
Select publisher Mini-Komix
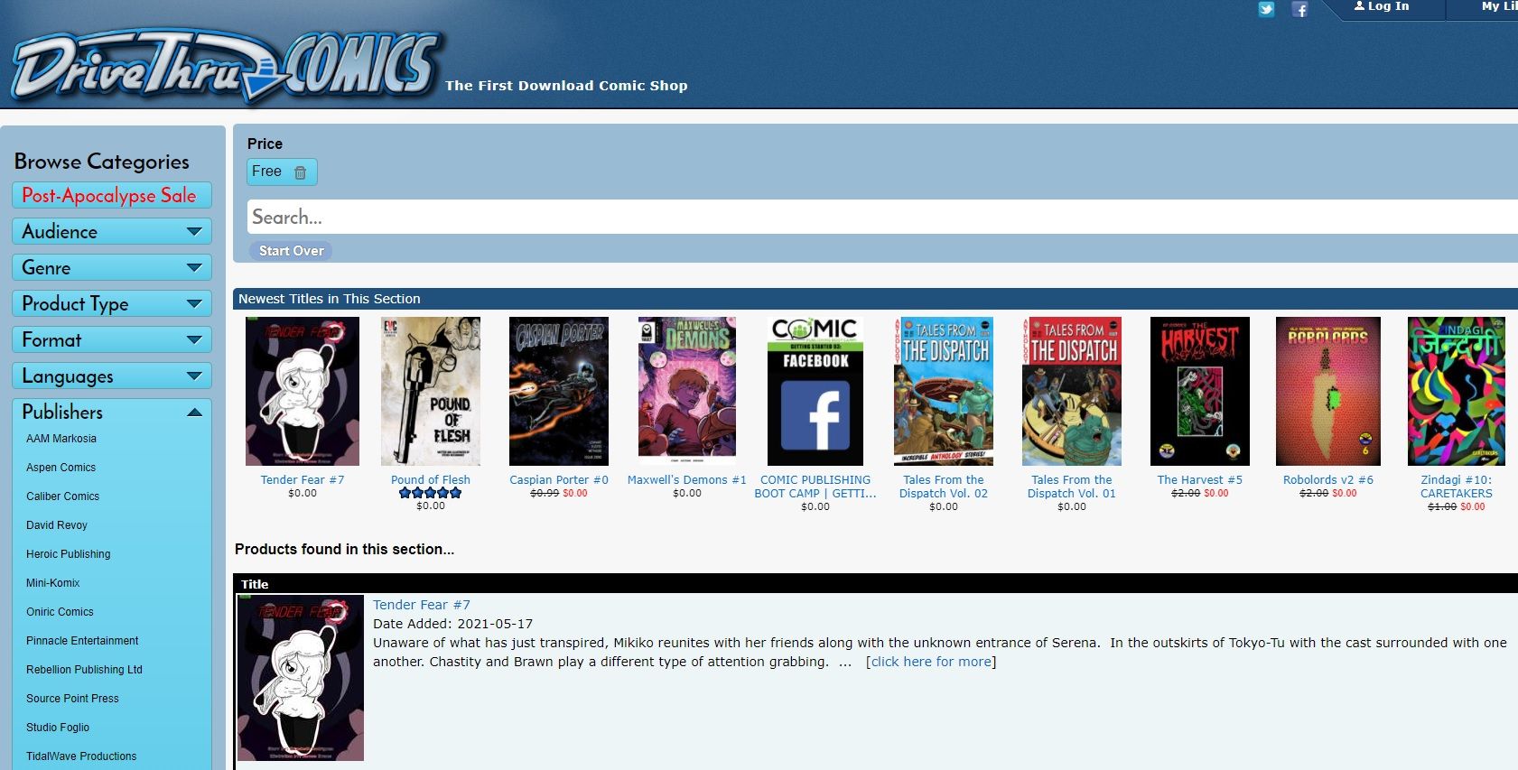[52, 583]
